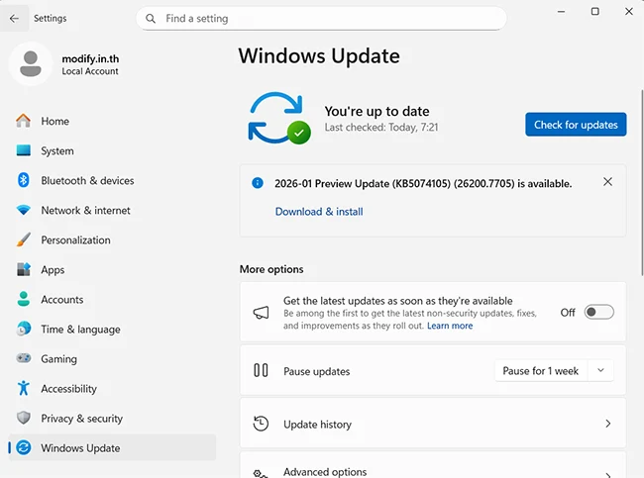Image resolution: width=644 pixels, height=478 pixels.
Task: Open the Update history chevron
Action: tap(608, 424)
